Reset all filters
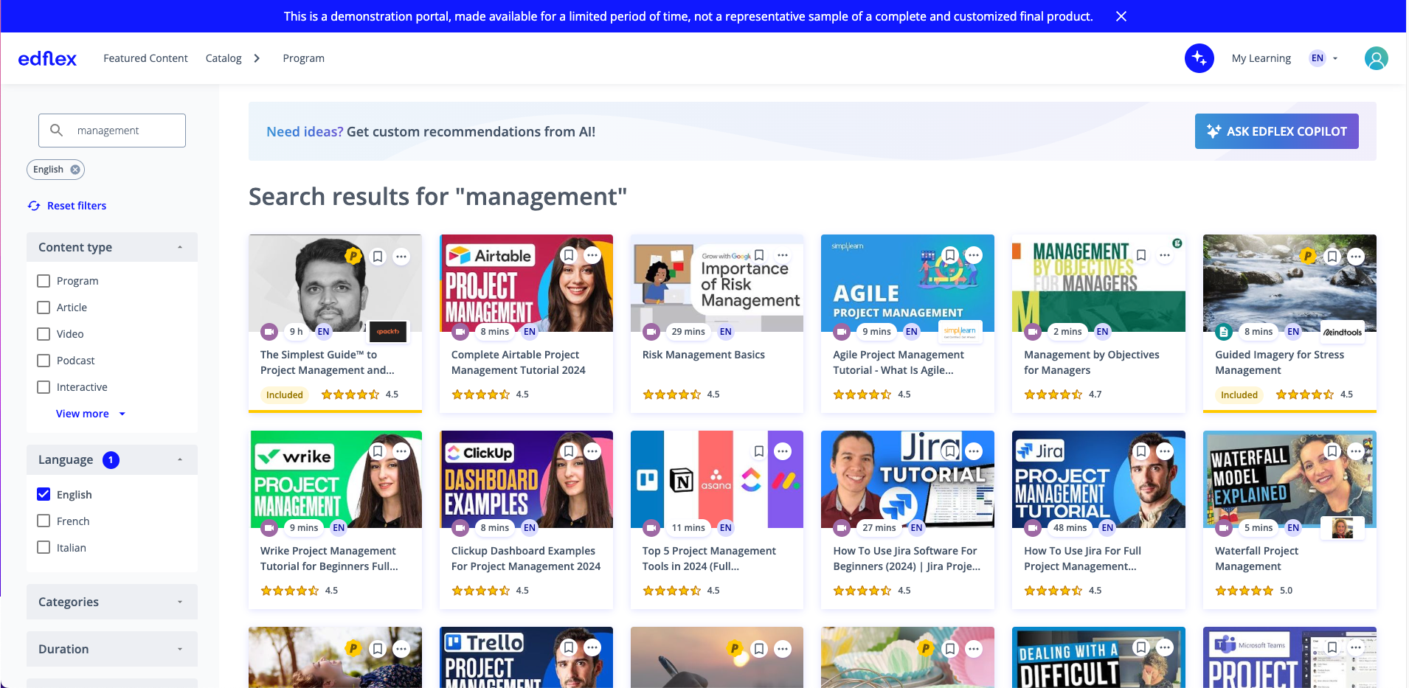This screenshot has width=1409, height=688. click(x=67, y=206)
